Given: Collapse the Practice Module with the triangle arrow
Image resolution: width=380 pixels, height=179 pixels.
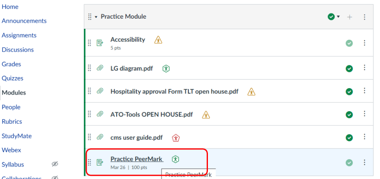Looking at the screenshot, I should 96,17.
